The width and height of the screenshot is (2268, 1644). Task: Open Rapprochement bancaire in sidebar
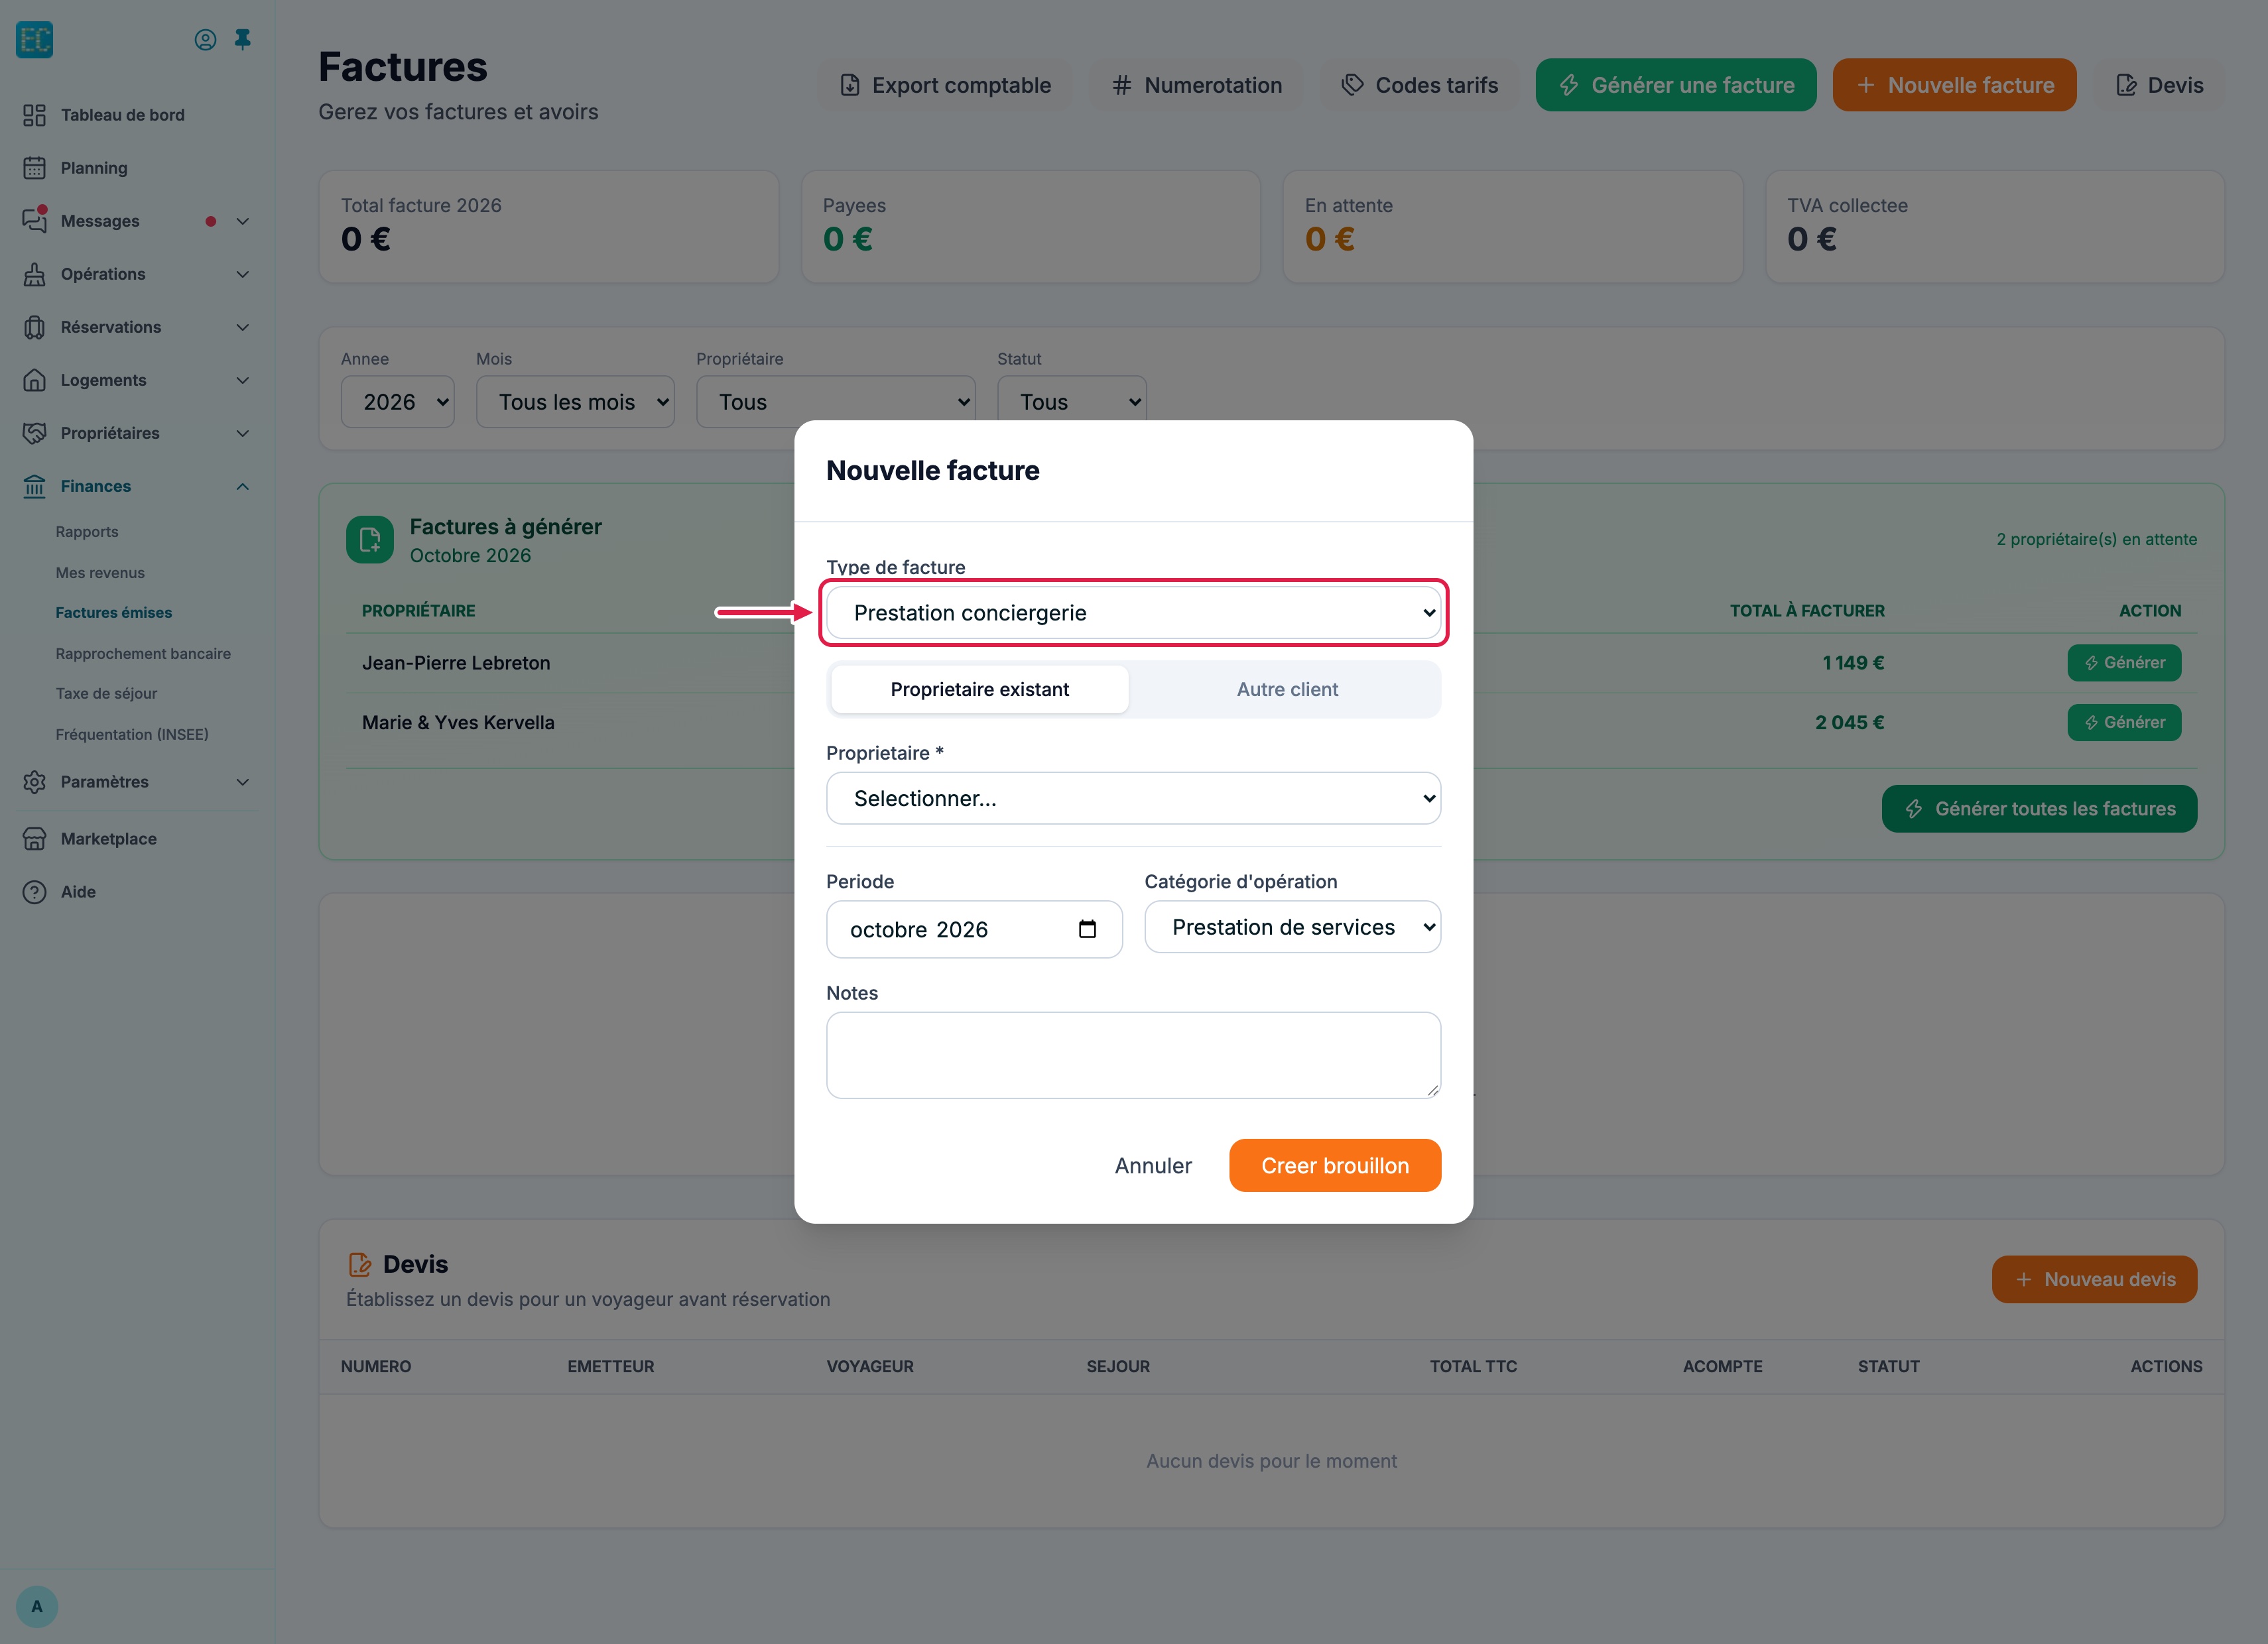click(x=143, y=654)
